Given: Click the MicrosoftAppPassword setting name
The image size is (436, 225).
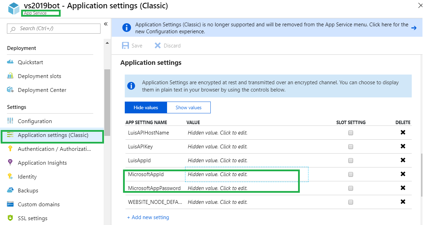Looking at the screenshot, I should [x=154, y=188].
